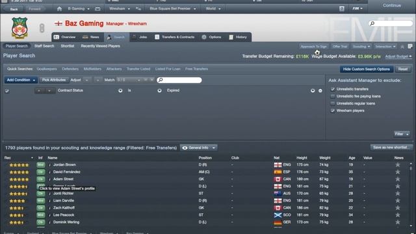Image resolution: width=416 pixels, height=234 pixels.
Task: Click the notebook icon at far right
Action: pos(410,46)
